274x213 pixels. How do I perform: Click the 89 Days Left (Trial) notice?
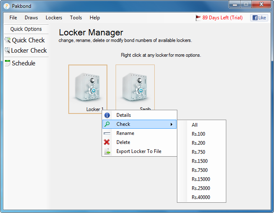point(223,18)
